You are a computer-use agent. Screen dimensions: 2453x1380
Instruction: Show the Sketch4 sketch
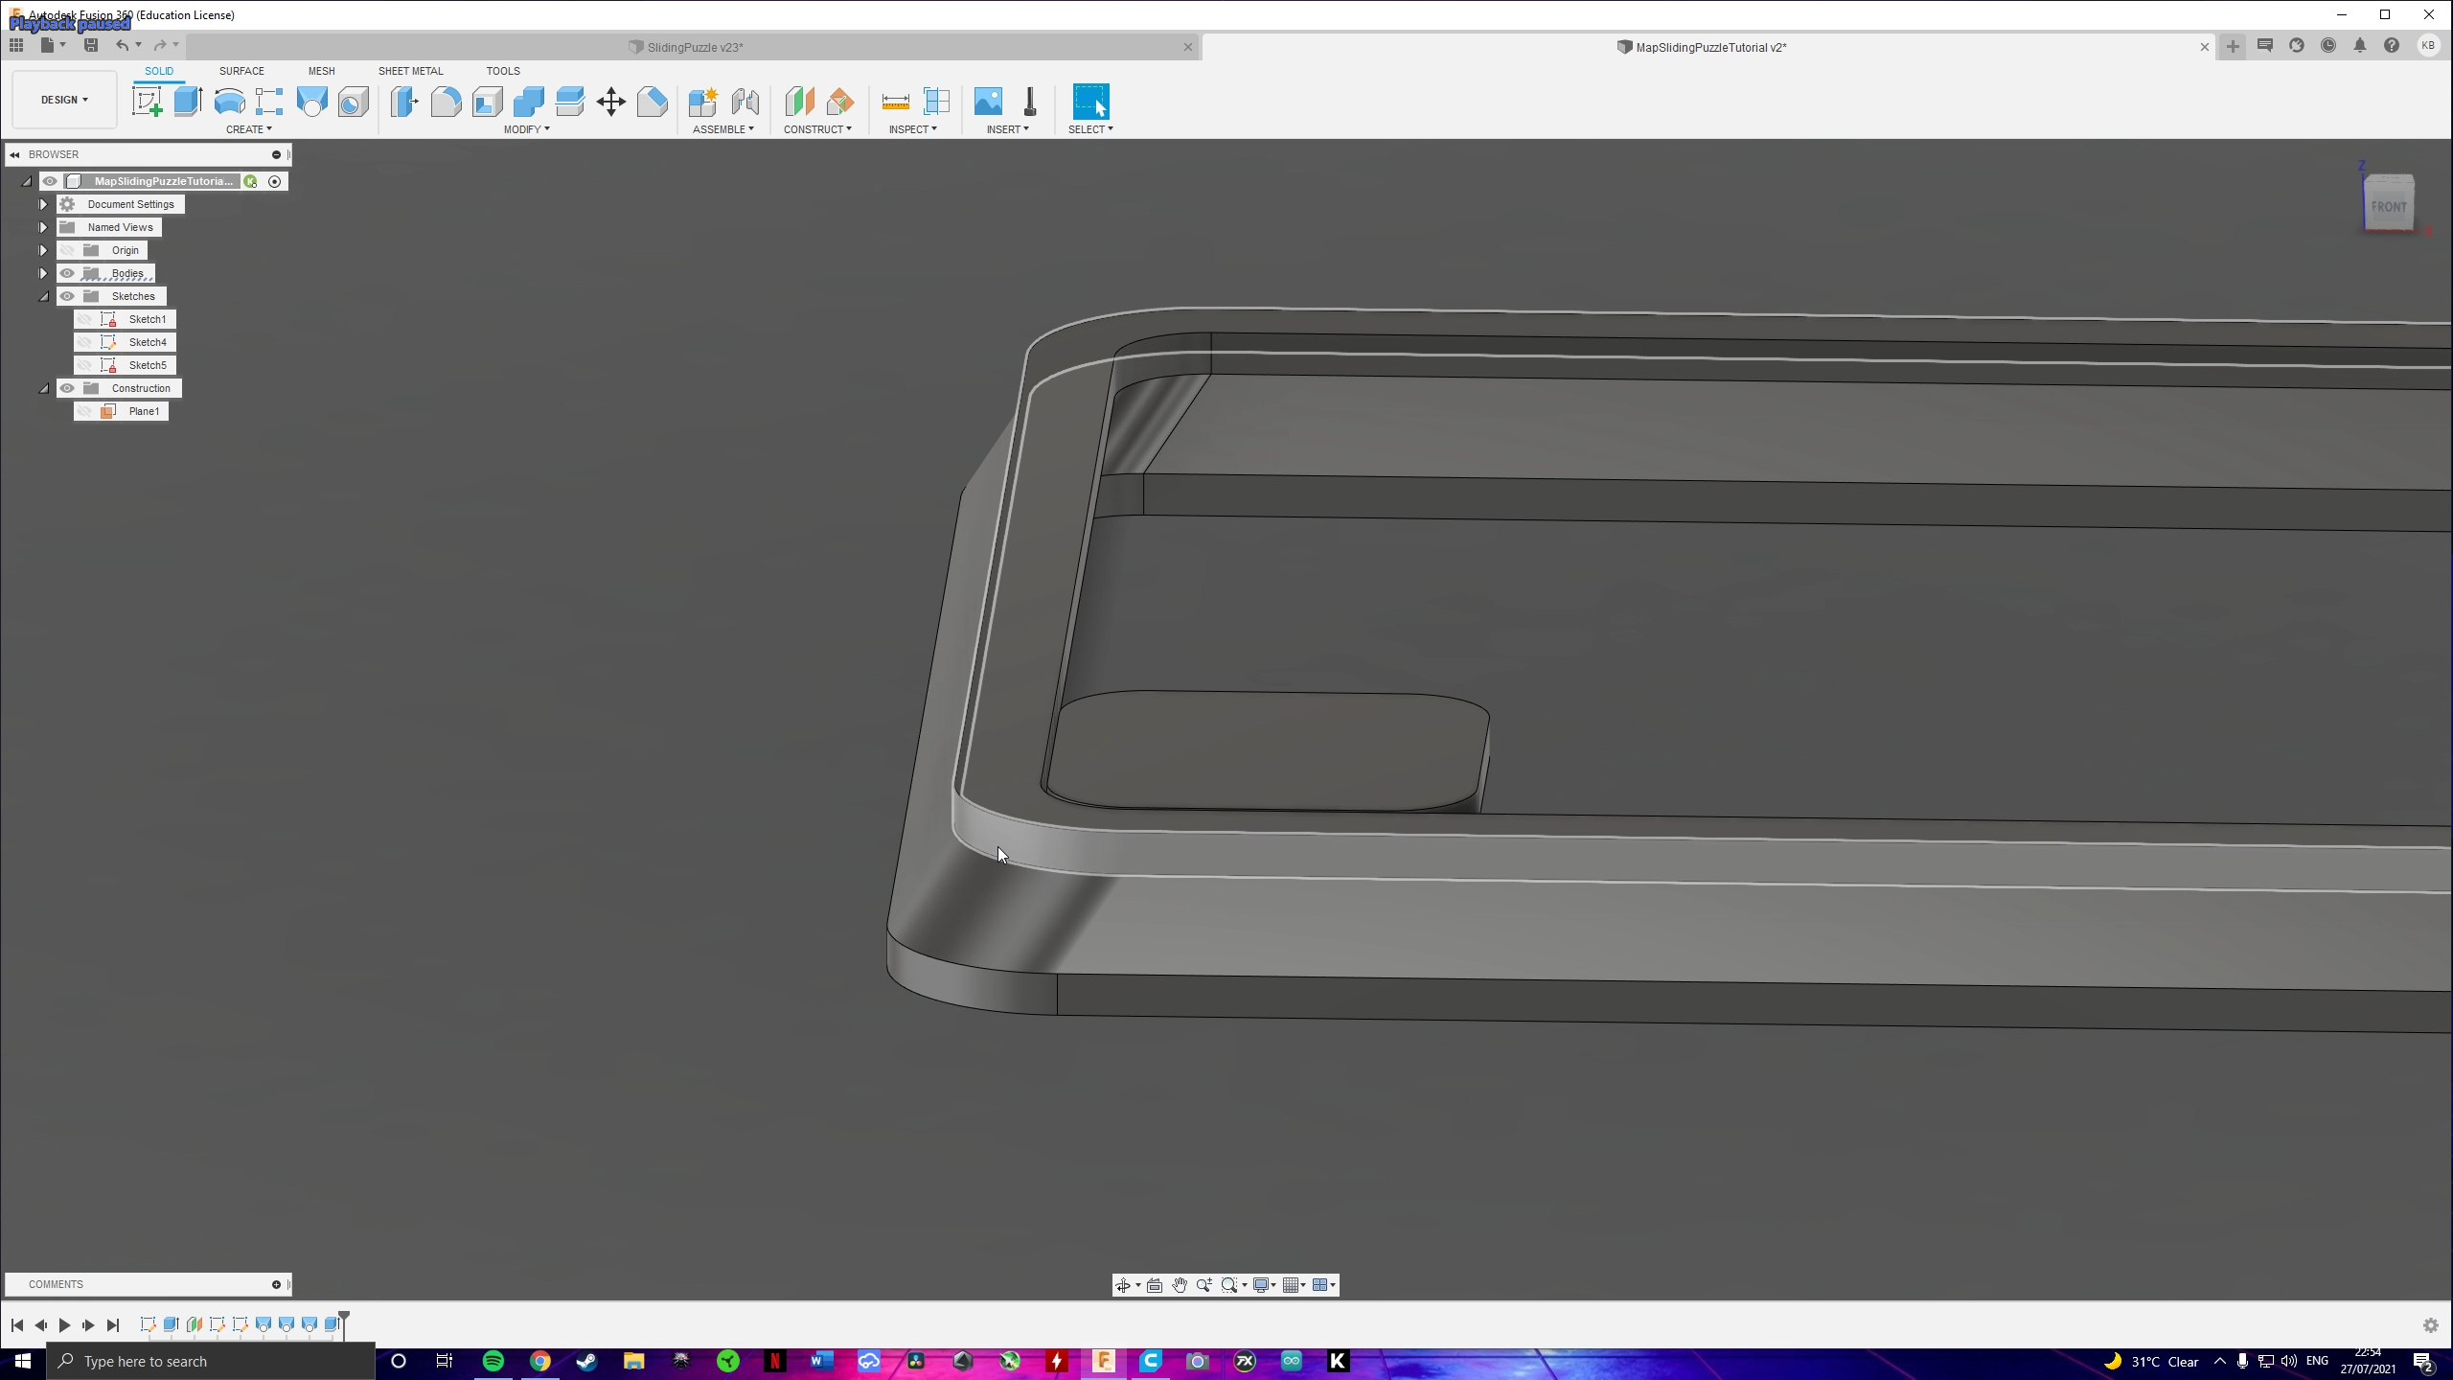85,342
